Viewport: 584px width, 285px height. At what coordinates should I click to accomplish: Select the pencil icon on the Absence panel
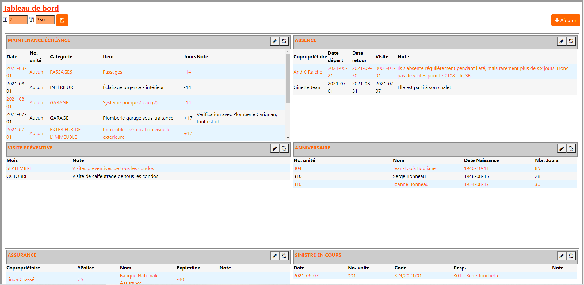562,41
